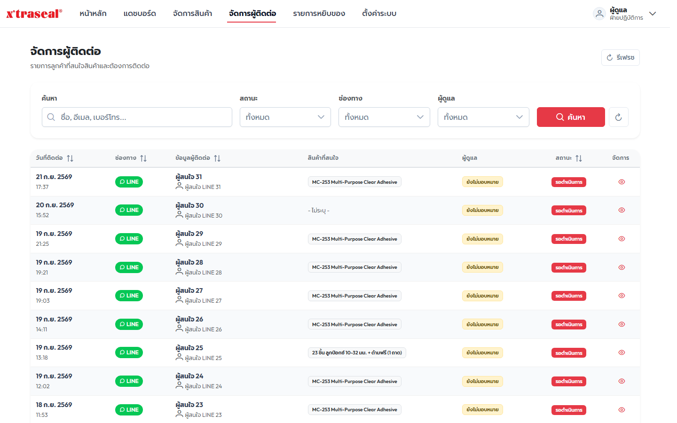Open eye icon for ผู้สนใจ 25

point(622,352)
